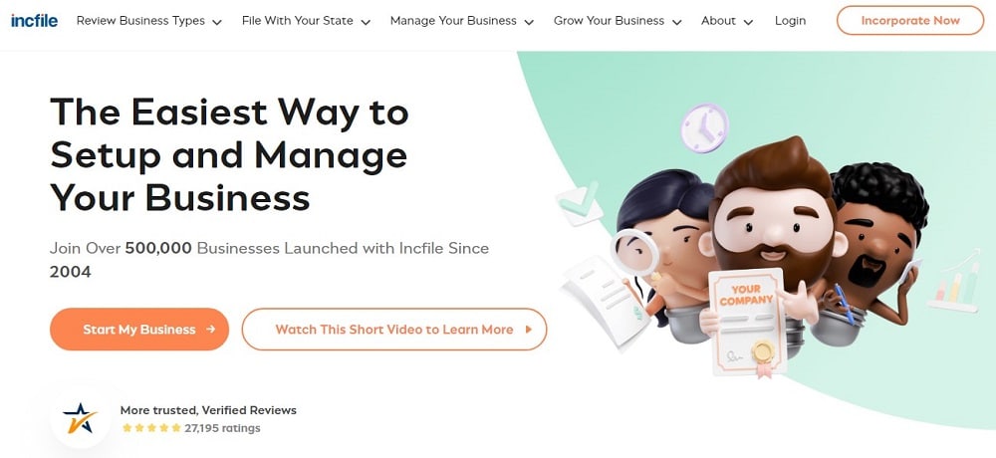Click the document papers icon in illustration
Screen dimensions: 996x458
603,299
